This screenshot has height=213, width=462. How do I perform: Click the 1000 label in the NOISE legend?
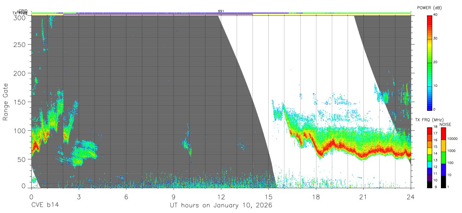[452, 151]
